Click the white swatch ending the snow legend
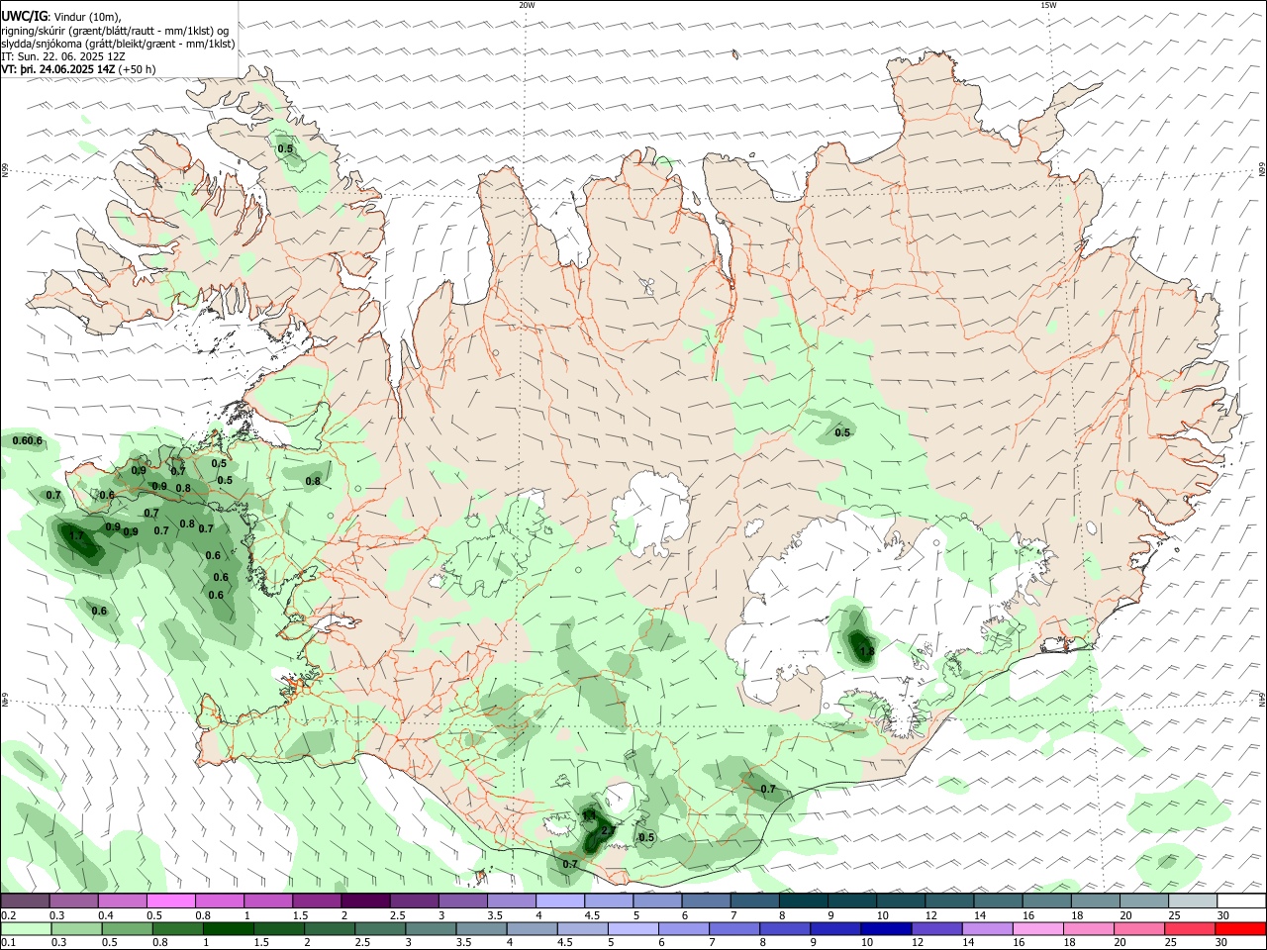Viewport: 1267px width, 950px height. tap(1240, 902)
